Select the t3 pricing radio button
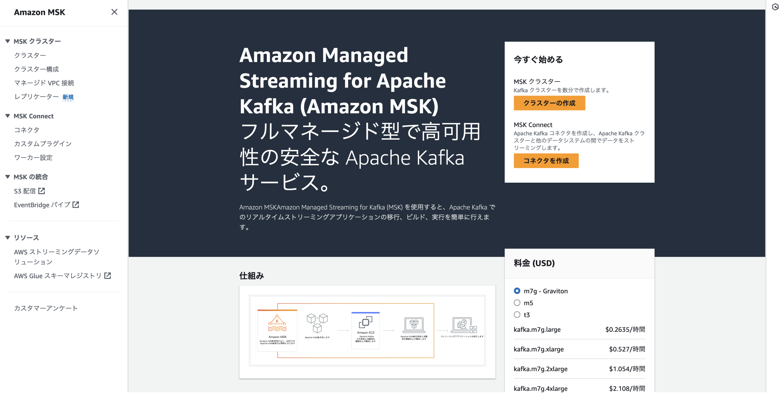Screen dimensions: 781x398 [x=517, y=315]
